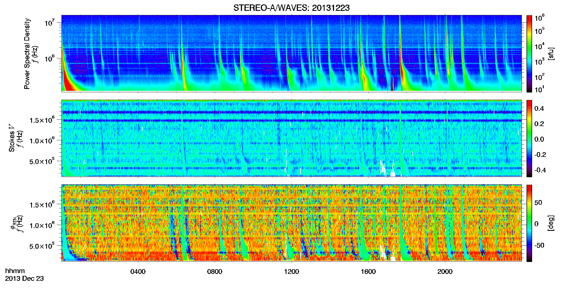Click the Stokes V colorbar
Screen dimensions: 583x300
(529, 138)
